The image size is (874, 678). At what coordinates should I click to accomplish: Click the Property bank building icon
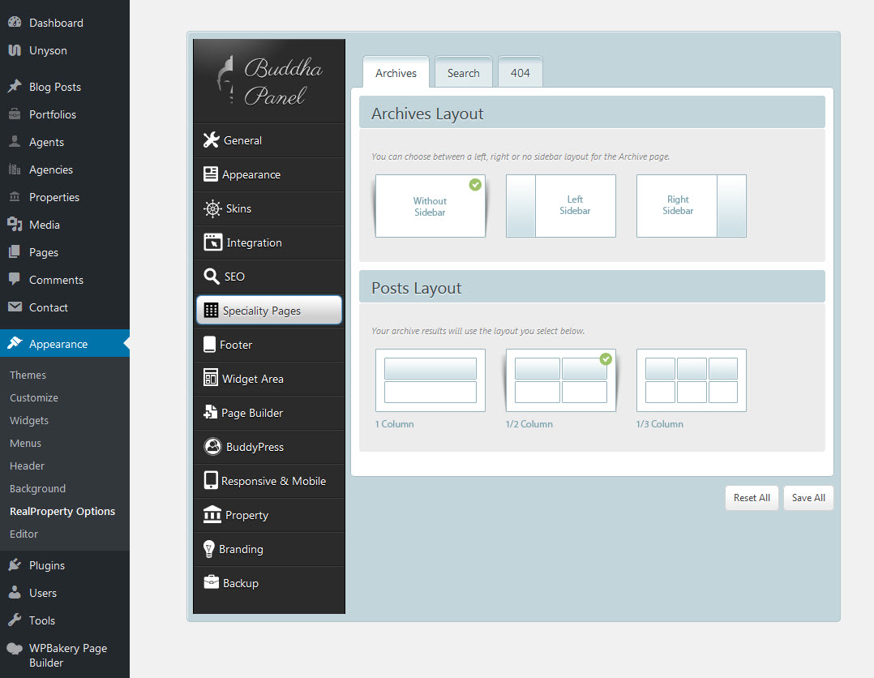coord(212,515)
